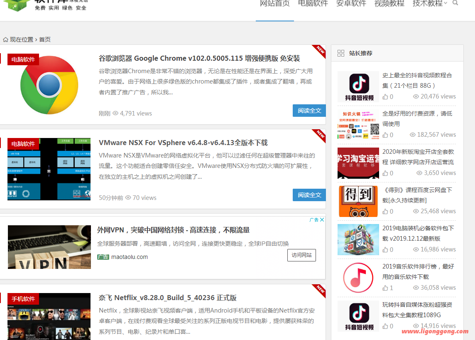Open the 谷歌浏览器 Google Chrome article title
Image resolution: width=475 pixels, height=340 pixels.
199,58
